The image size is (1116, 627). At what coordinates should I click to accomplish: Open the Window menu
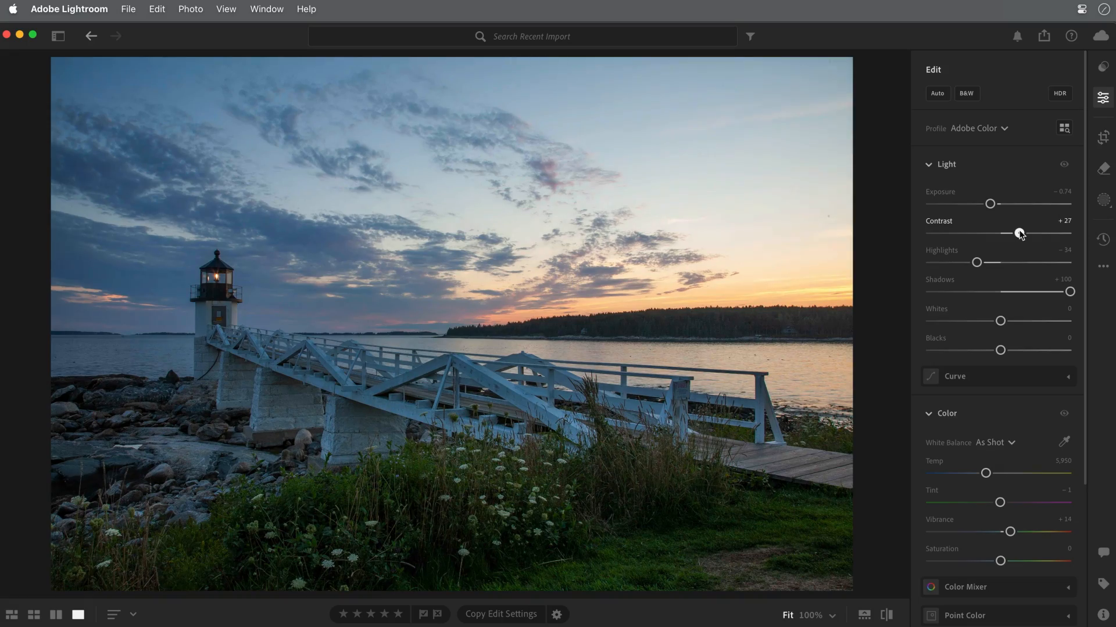tap(267, 9)
